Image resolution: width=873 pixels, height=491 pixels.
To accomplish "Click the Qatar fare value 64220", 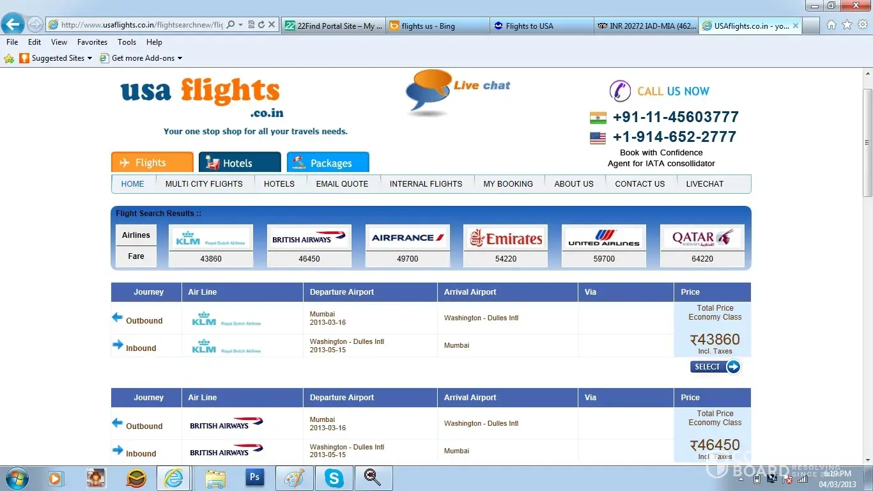I will 702,259.
